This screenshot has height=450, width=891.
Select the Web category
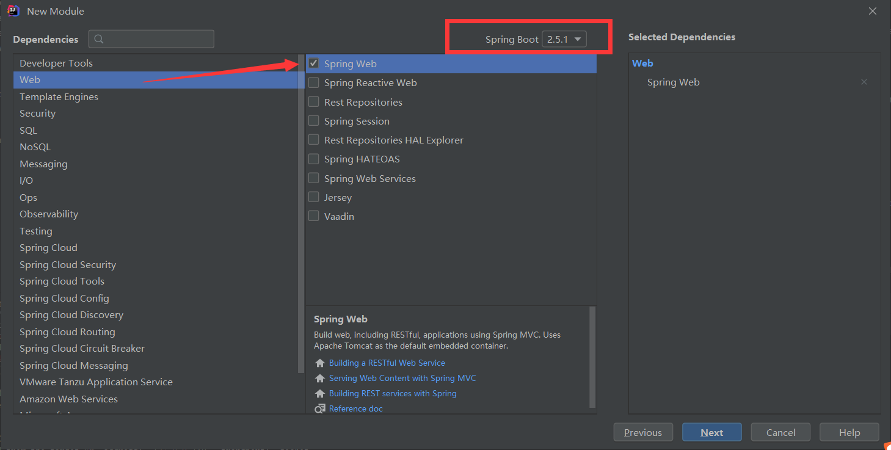[155, 80]
